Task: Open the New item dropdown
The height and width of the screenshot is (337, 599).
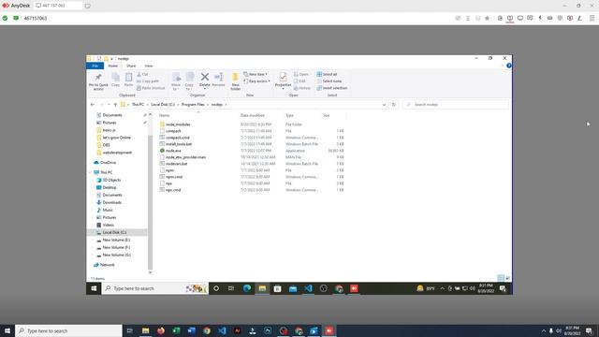Action: [x=256, y=74]
